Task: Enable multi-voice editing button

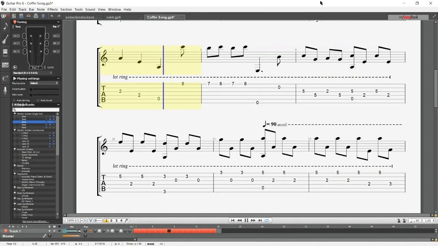Action: click(126, 221)
